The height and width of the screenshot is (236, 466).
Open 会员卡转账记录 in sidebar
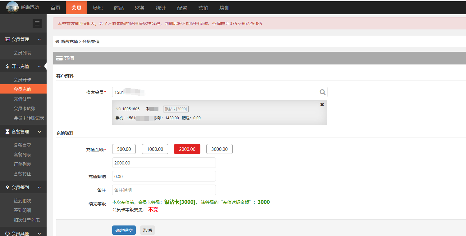coord(29,118)
